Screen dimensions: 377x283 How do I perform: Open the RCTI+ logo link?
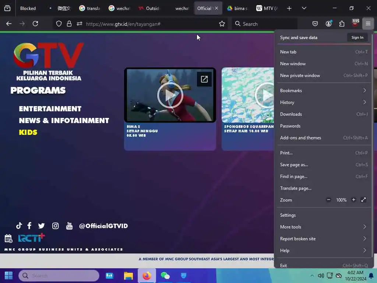(x=32, y=238)
